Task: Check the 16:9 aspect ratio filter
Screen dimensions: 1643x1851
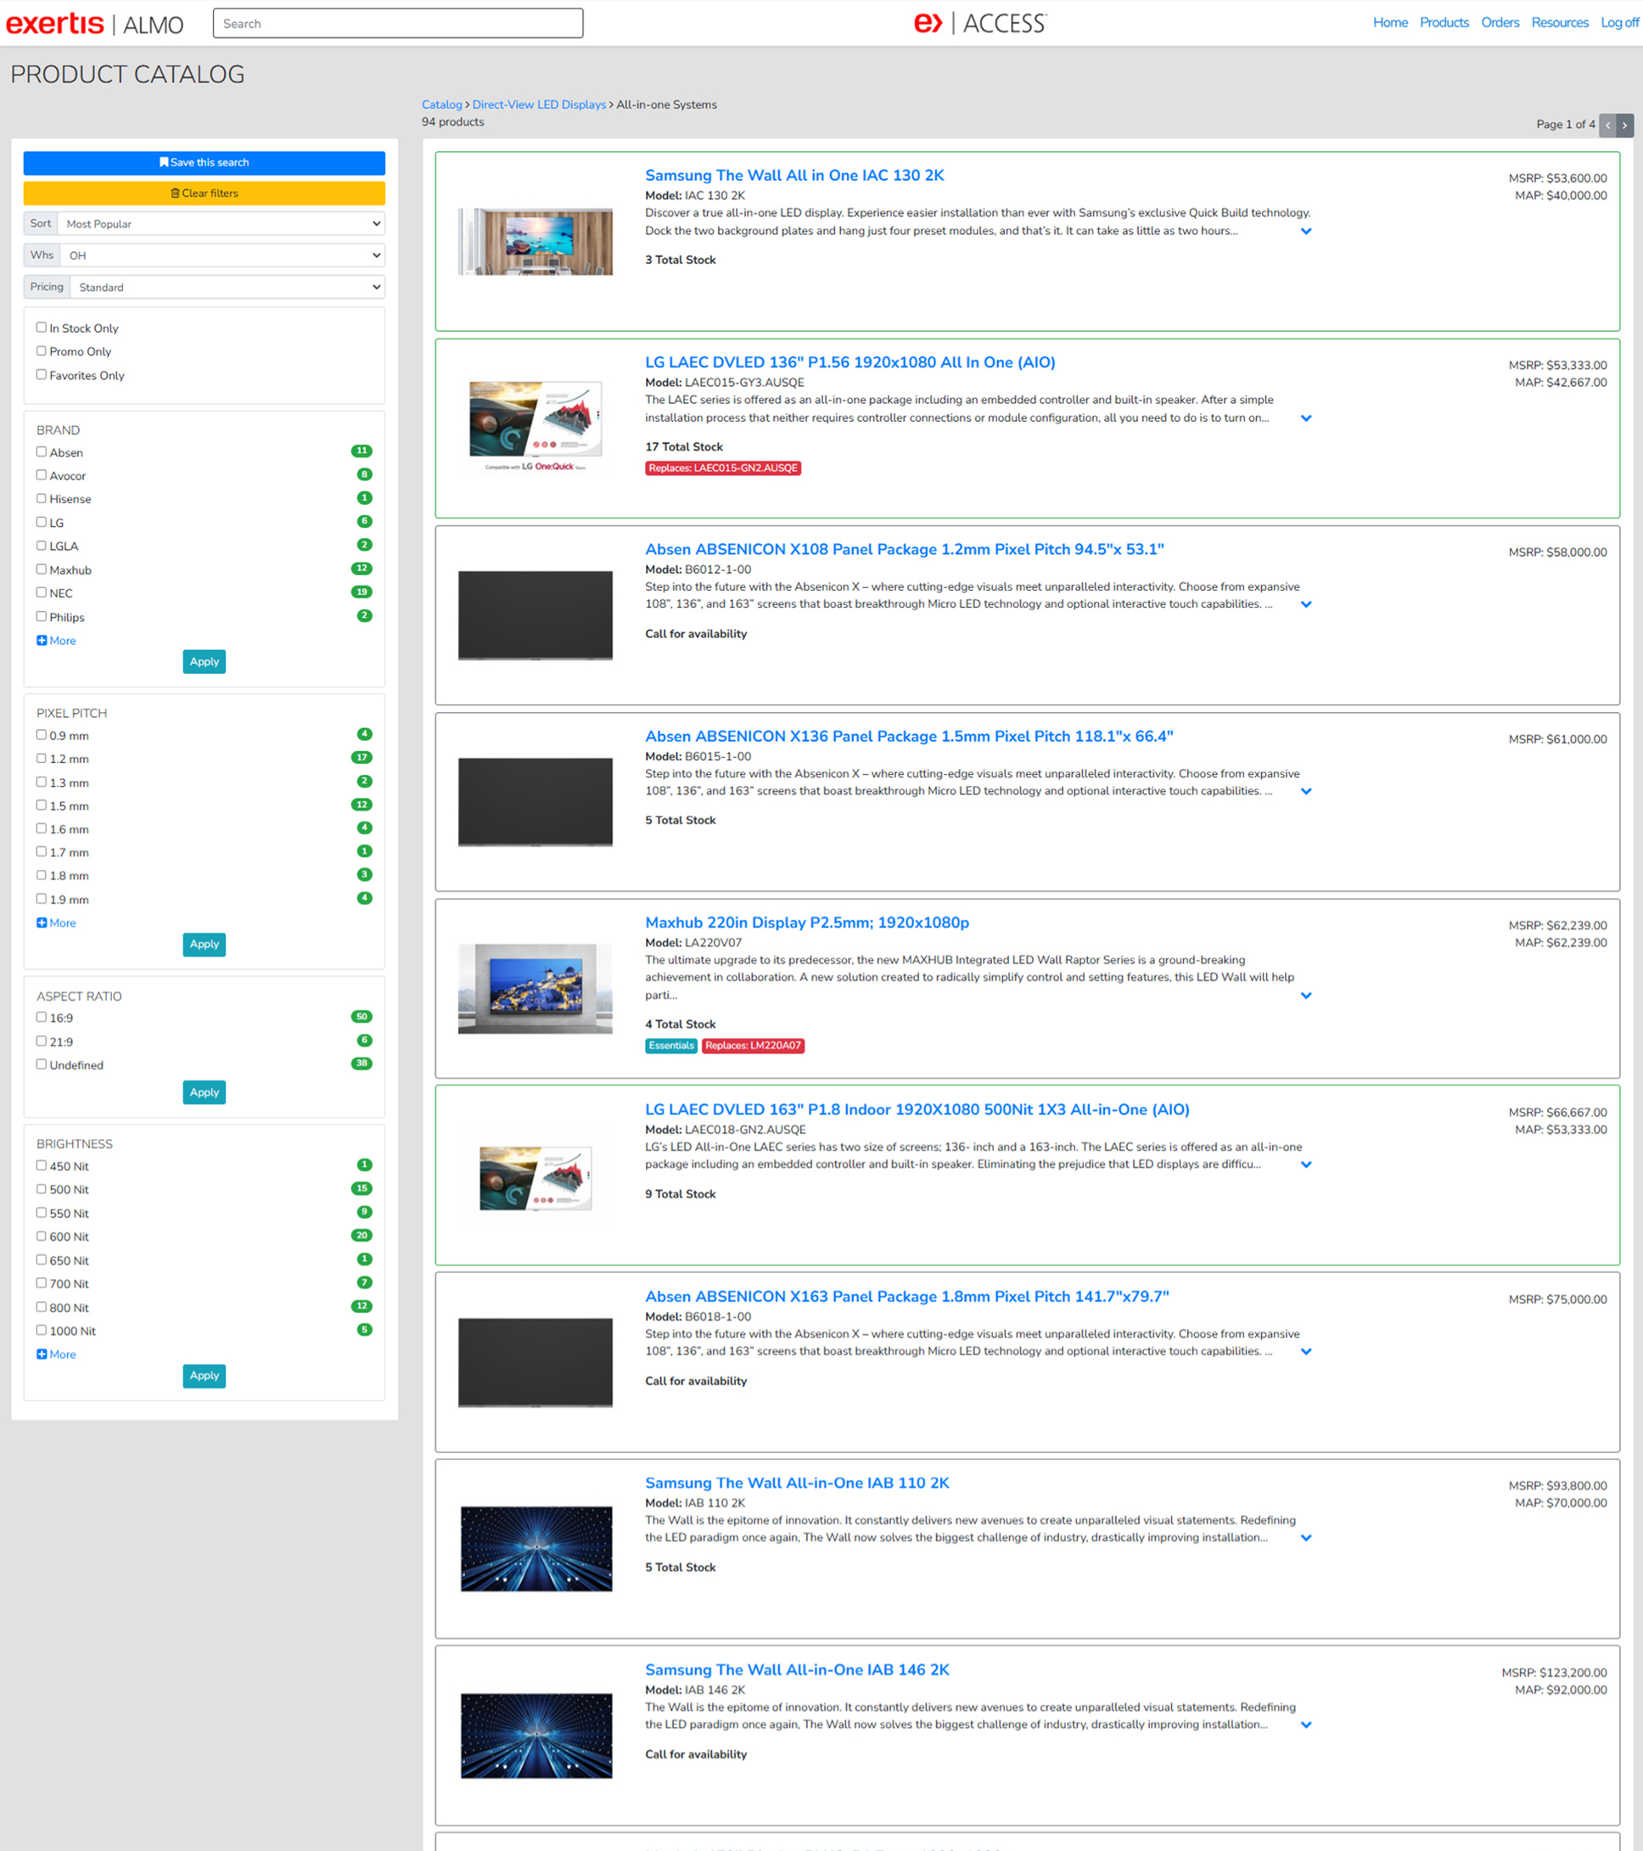Action: [42, 1018]
